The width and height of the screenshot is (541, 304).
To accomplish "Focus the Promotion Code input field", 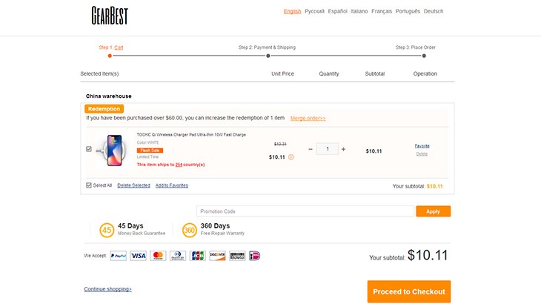I will [304, 211].
